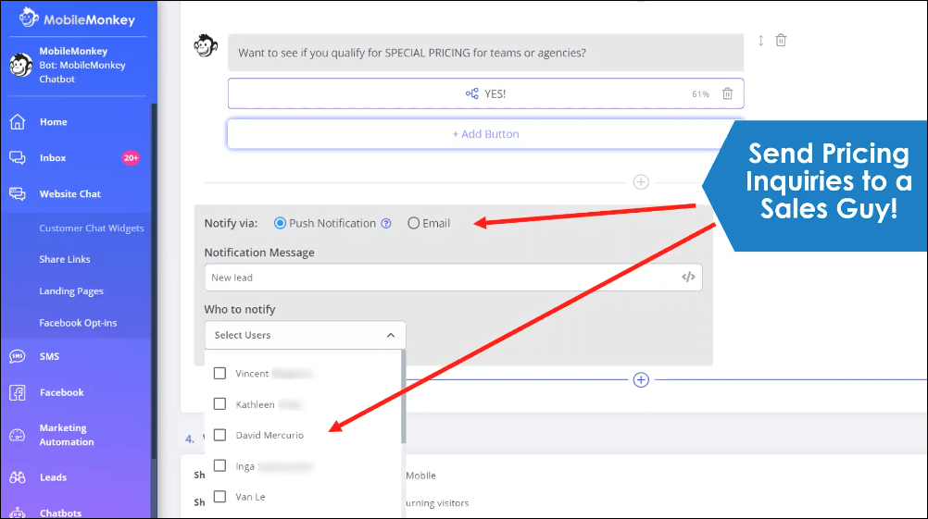Click the users dropdown list scrollbar
The image size is (928, 519).
tap(404, 396)
